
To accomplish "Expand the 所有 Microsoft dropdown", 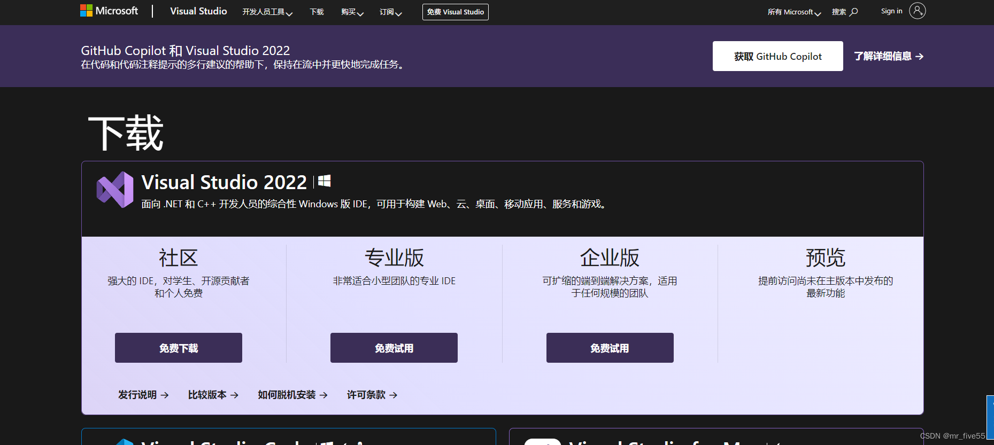I will [x=794, y=12].
